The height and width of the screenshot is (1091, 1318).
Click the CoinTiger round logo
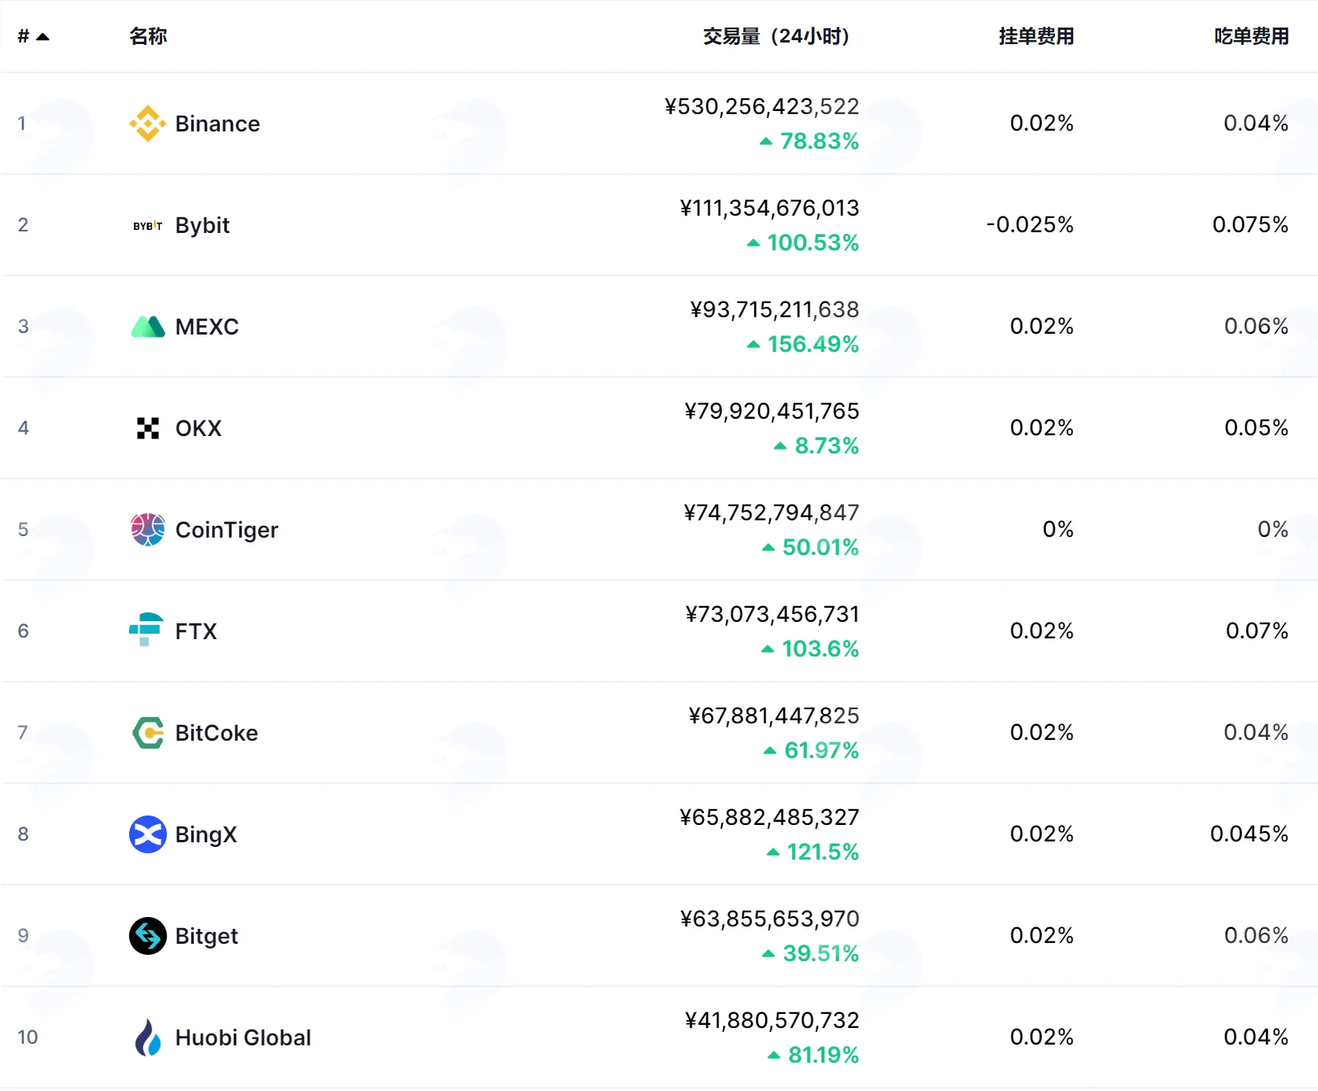(147, 530)
